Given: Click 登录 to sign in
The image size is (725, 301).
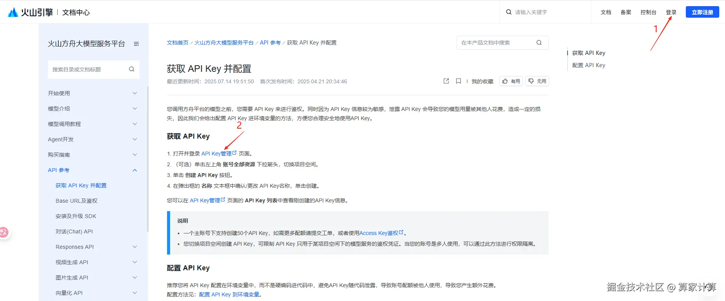Looking at the screenshot, I should 671,12.
